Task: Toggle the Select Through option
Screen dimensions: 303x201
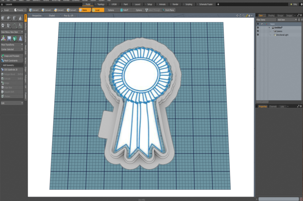Action: click(153, 10)
